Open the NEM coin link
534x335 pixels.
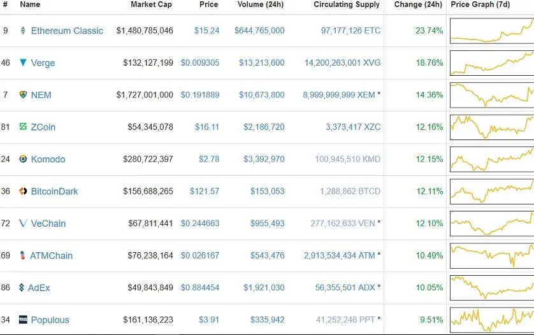41,95
